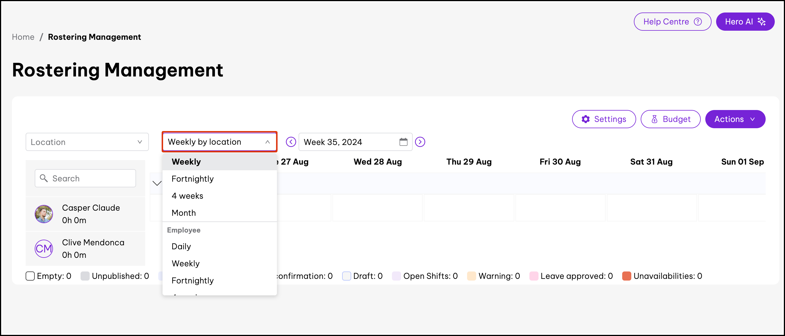Screen dimensions: 785x336
Task: Toggle the Empty status checkbox
Action: 30,276
